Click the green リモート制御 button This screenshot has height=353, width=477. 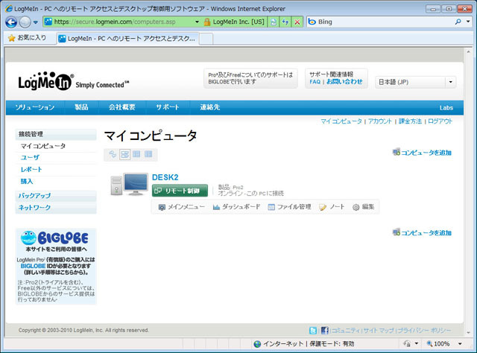click(x=180, y=191)
